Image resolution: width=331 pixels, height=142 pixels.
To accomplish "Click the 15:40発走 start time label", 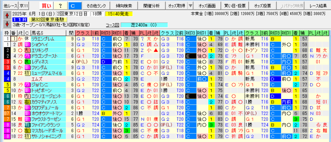I will 119,14.
